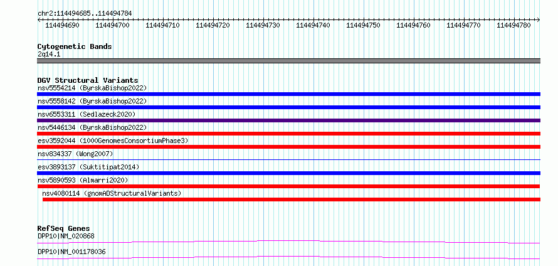This screenshot has width=558, height=266.
Task: Open variant esv3592044 (1000GenomesConsortiumPhase3) label
Action: 113,141
